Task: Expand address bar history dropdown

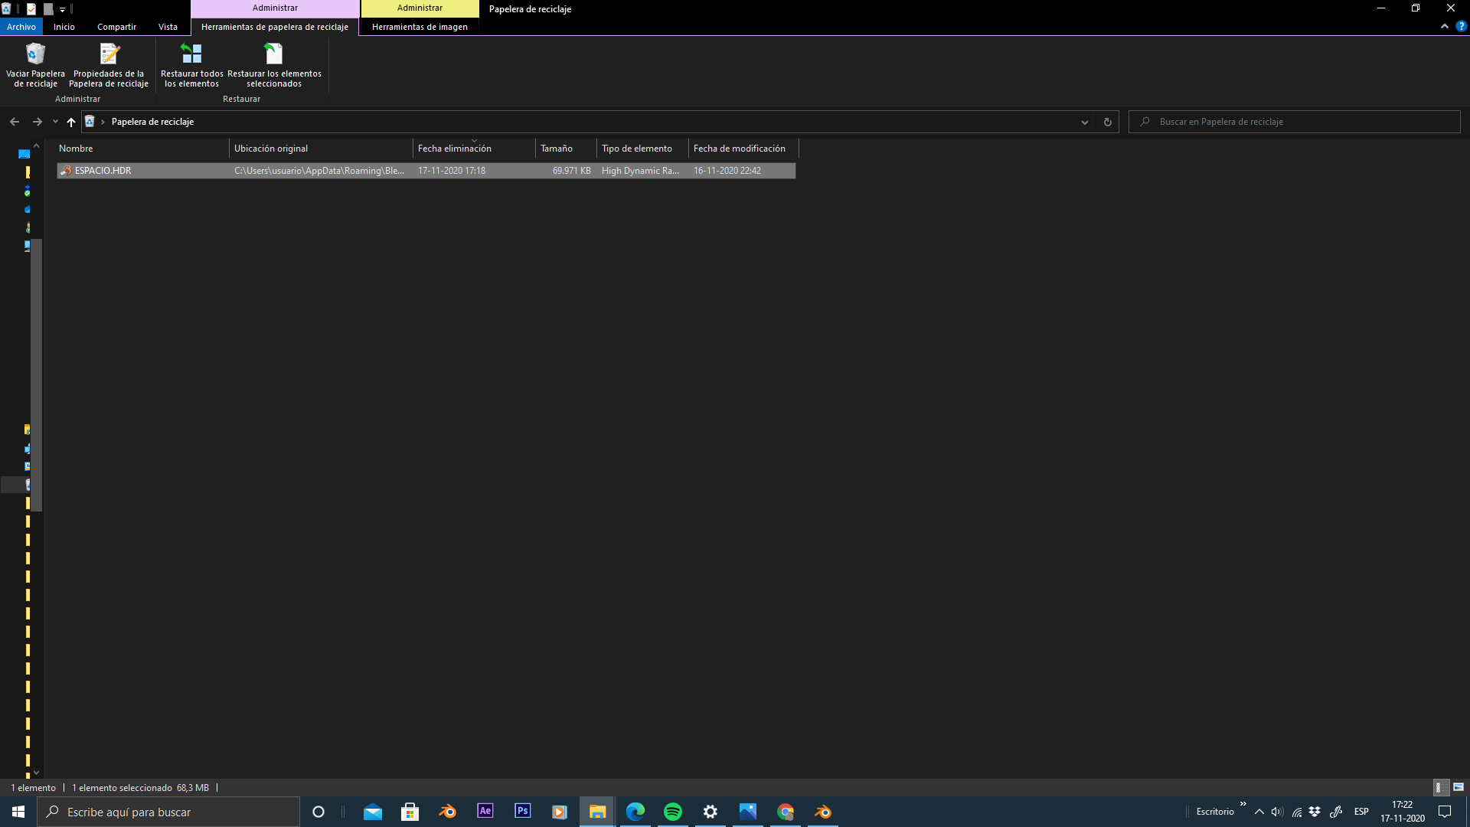Action: coord(1084,122)
